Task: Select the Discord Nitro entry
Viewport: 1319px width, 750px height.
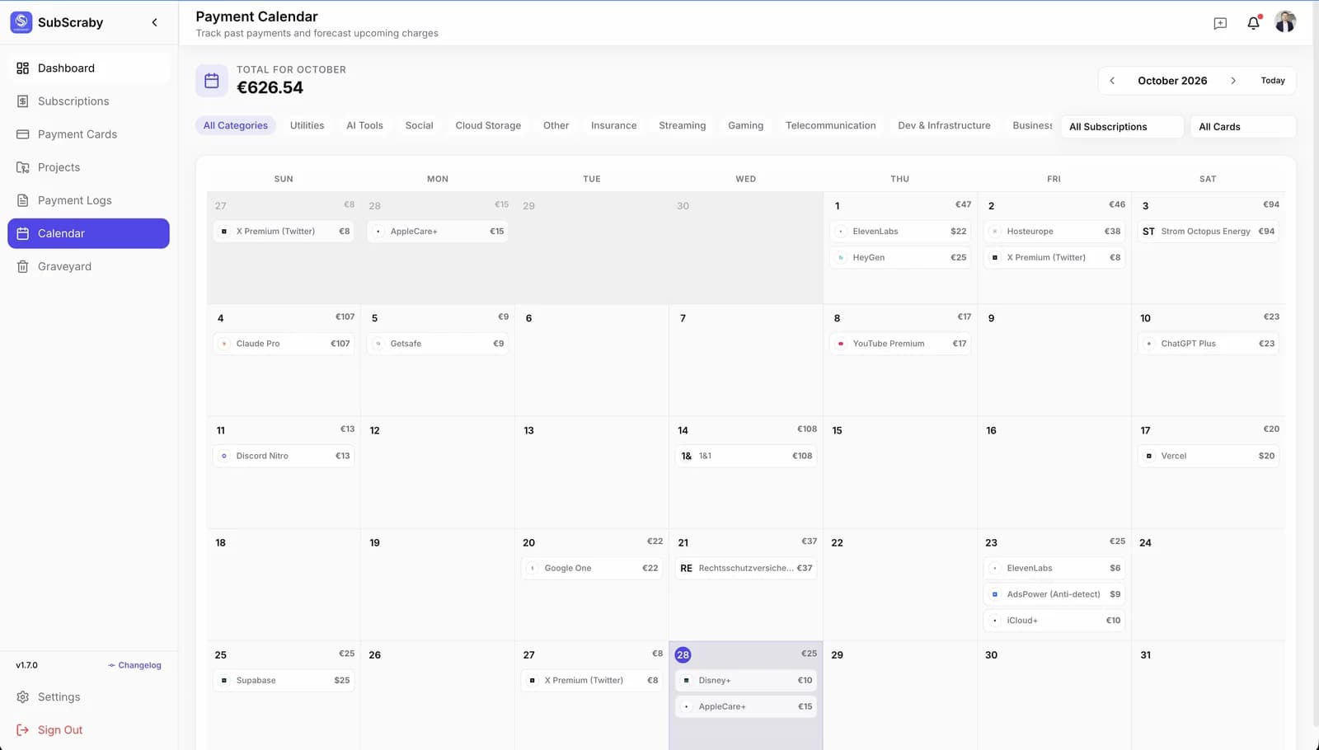Action: (284, 456)
